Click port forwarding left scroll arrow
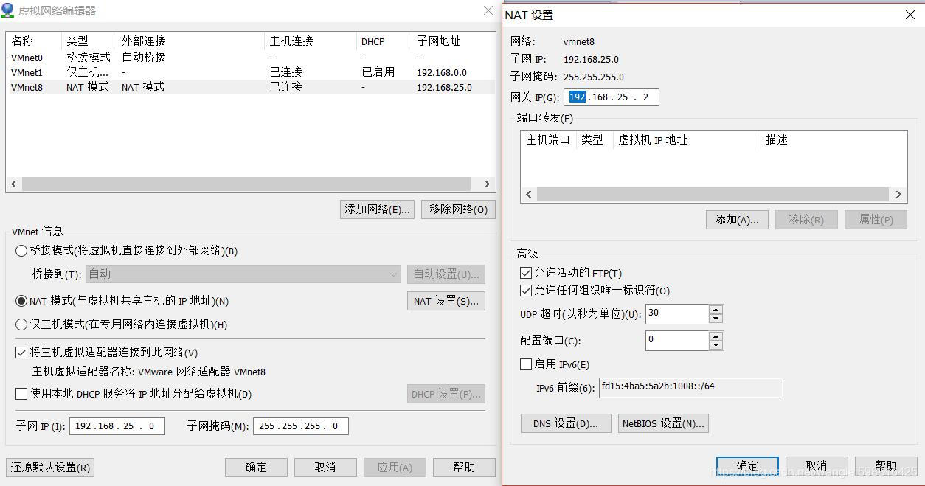 529,195
